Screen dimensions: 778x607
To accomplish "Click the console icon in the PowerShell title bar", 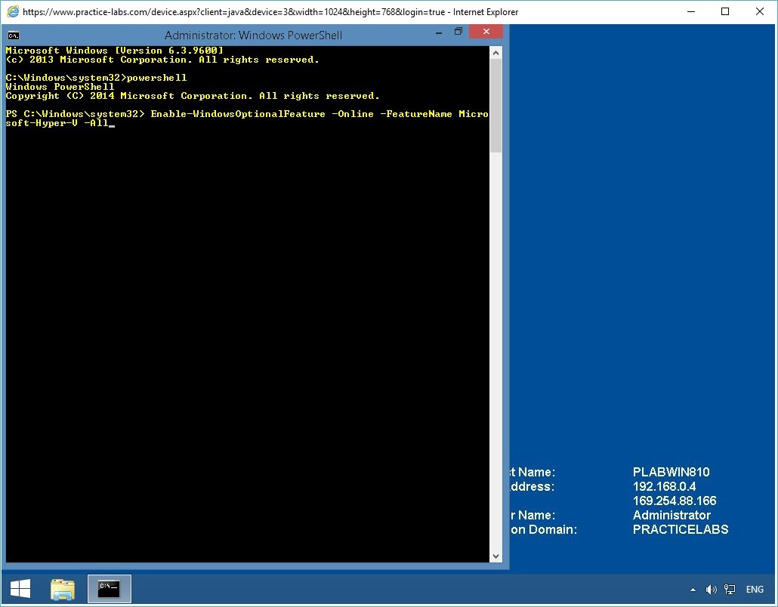I will [12, 35].
